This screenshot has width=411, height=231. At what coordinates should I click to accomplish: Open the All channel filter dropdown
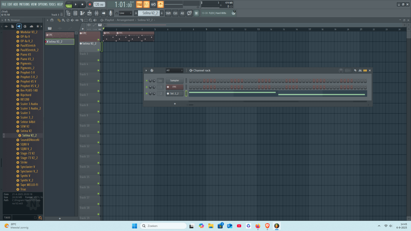[x=174, y=70]
